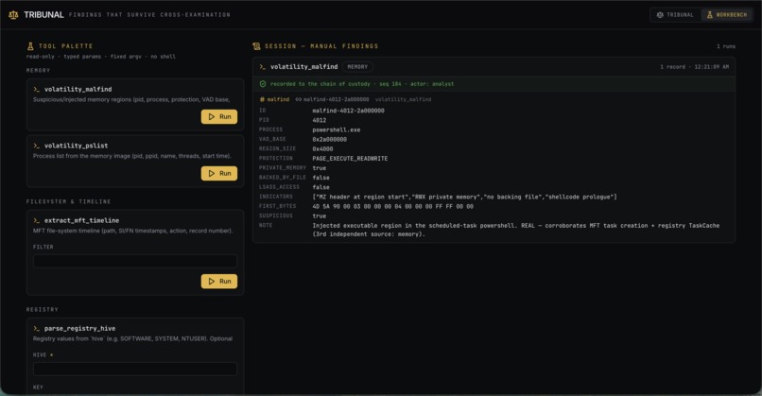762x396 pixels.
Task: Click the parse_registry_hive terminal prompt icon
Action: (x=37, y=329)
